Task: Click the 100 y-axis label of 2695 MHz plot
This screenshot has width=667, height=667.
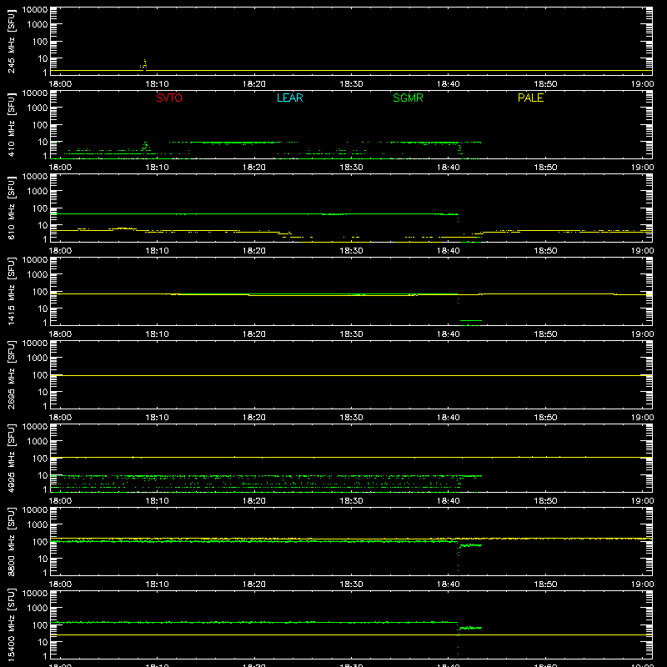Action: click(40, 375)
